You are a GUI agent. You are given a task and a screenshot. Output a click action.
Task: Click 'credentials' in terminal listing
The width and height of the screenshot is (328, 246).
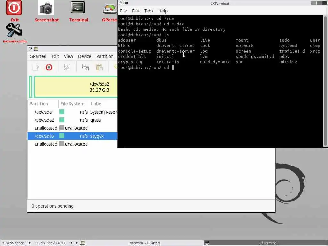(132, 56)
